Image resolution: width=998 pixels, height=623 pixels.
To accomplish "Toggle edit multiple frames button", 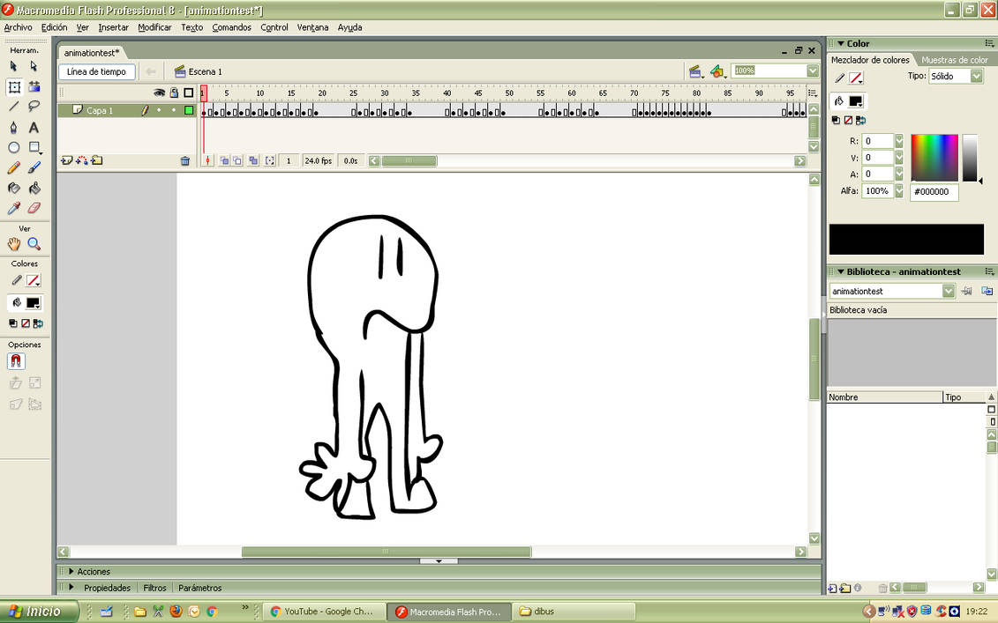I will (x=253, y=161).
